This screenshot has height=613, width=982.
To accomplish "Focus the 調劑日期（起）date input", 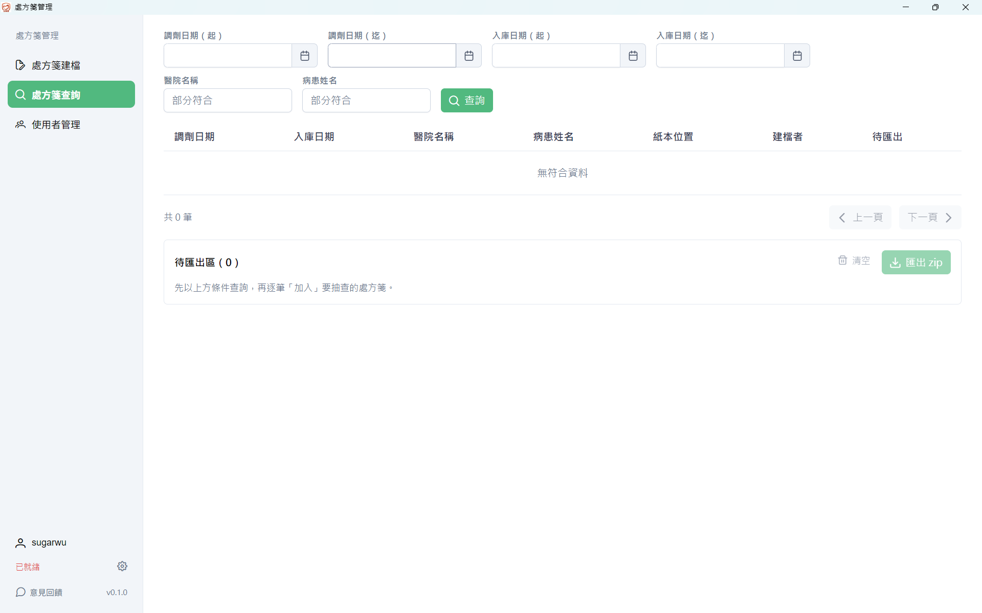I will click(x=228, y=56).
